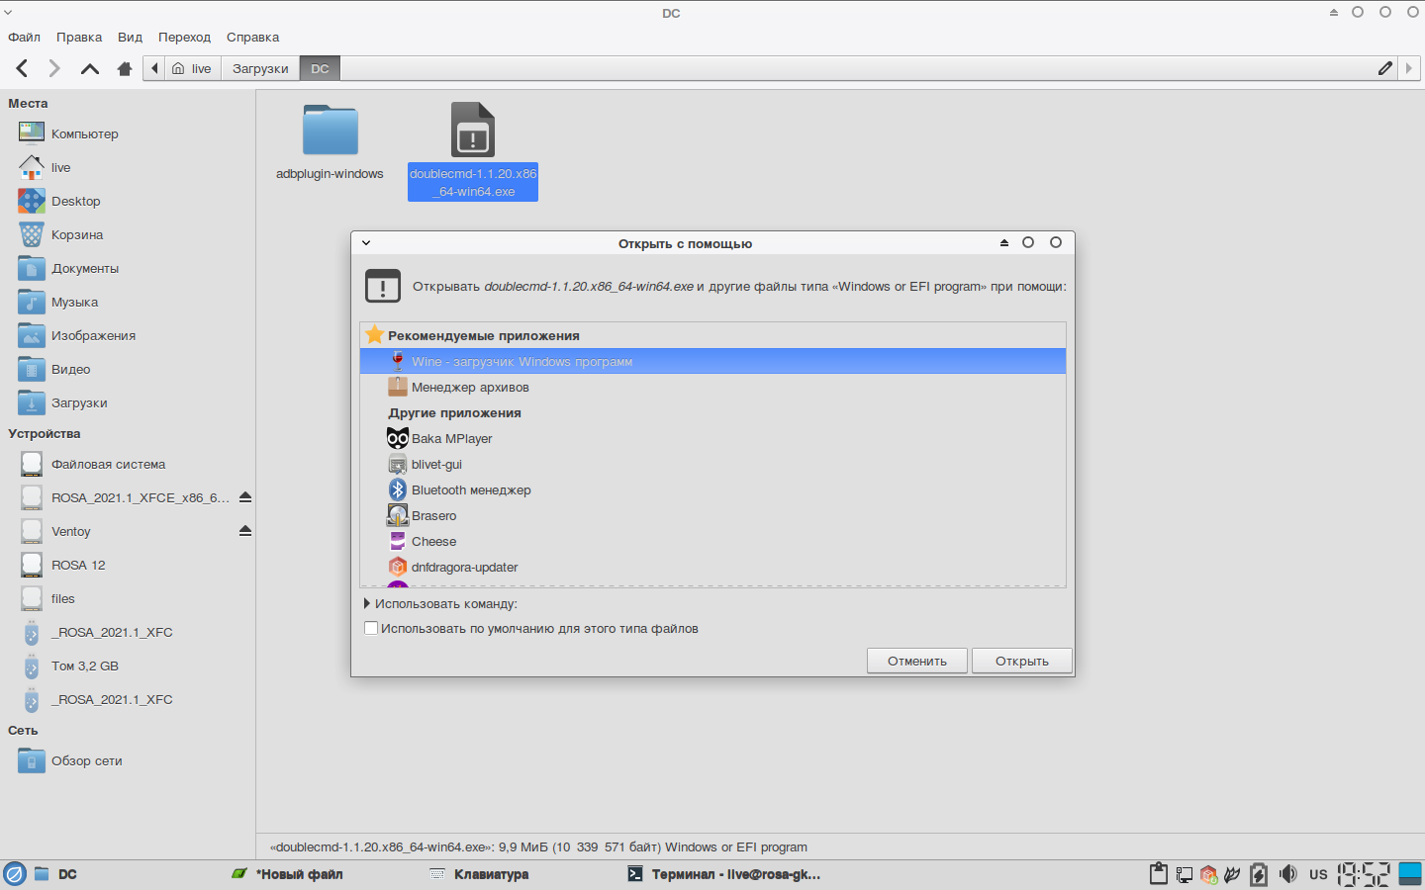Select Wine Windows program loader entry
1425x890 pixels.
click(x=712, y=361)
